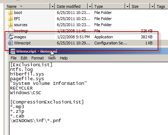This screenshot has width=168, height=135.
Task: Open the Help menu in Notepad
Action: pos(64,58)
